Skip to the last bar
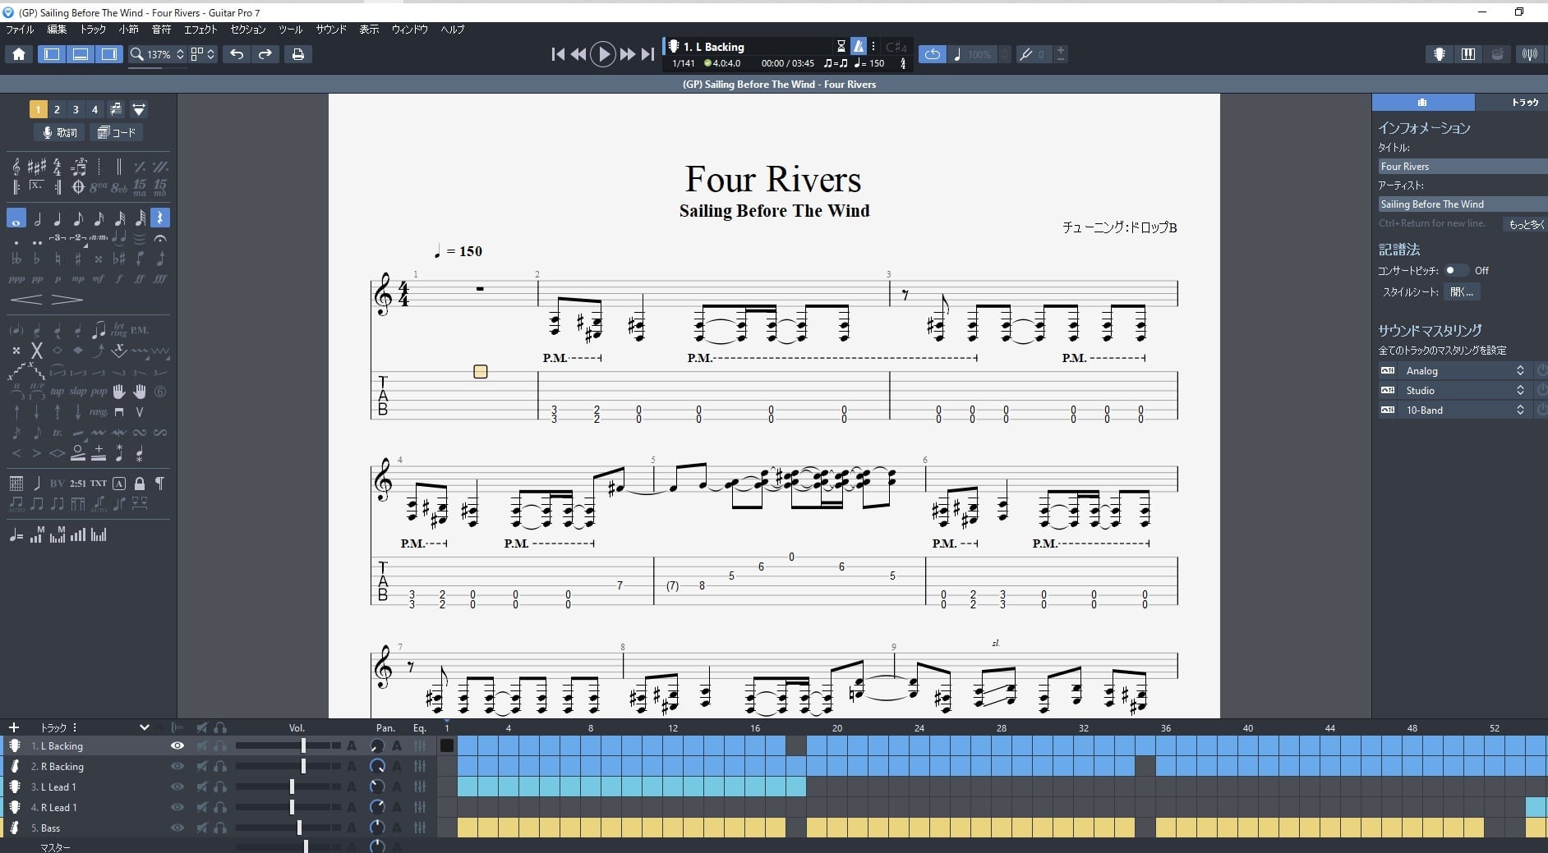The width and height of the screenshot is (1548, 853). pos(647,54)
